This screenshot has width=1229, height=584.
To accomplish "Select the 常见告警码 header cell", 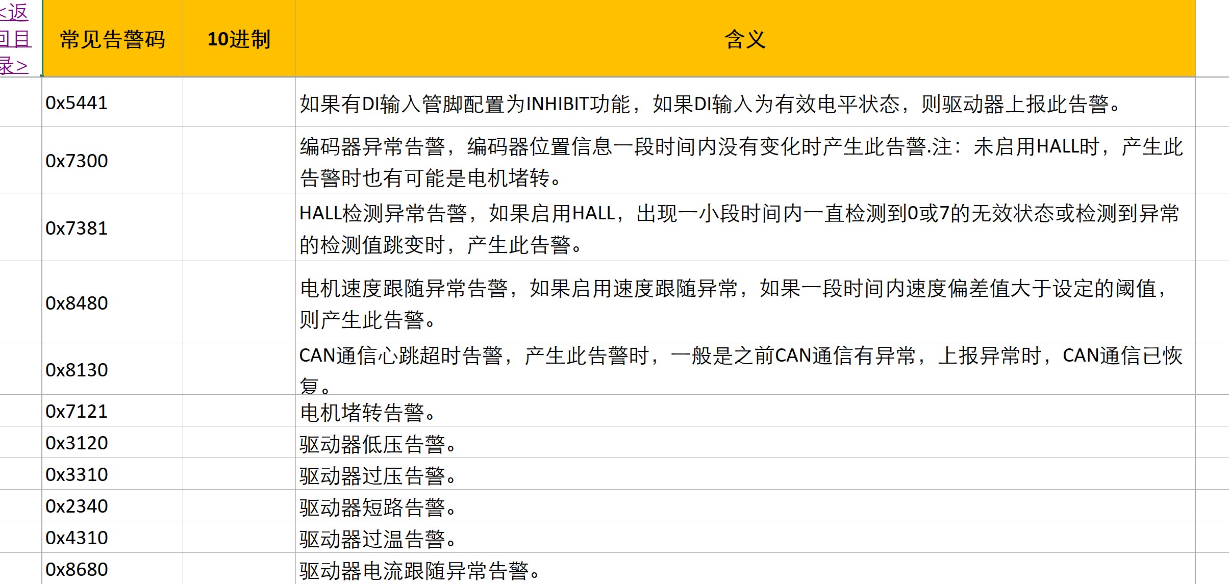I will (x=112, y=39).
